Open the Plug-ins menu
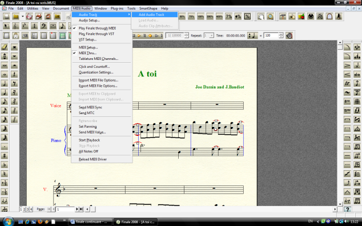 click(117, 9)
